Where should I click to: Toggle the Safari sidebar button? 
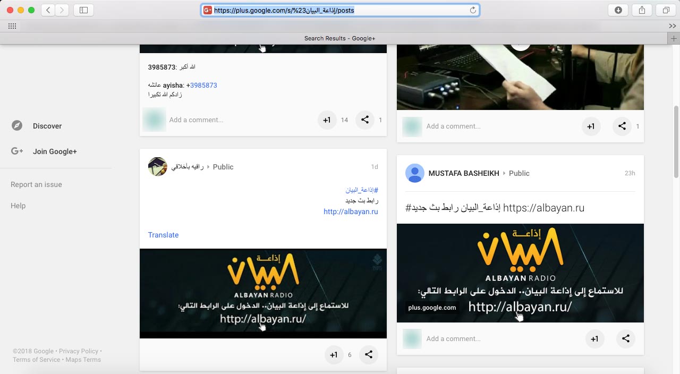(x=83, y=10)
